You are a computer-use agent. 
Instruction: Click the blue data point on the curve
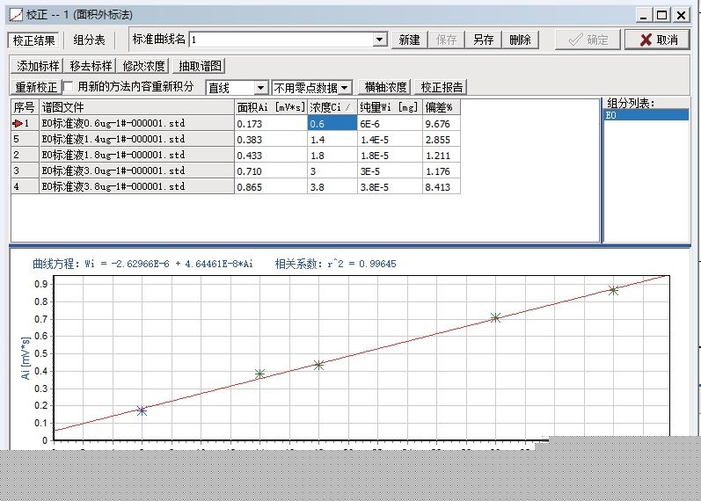click(142, 410)
